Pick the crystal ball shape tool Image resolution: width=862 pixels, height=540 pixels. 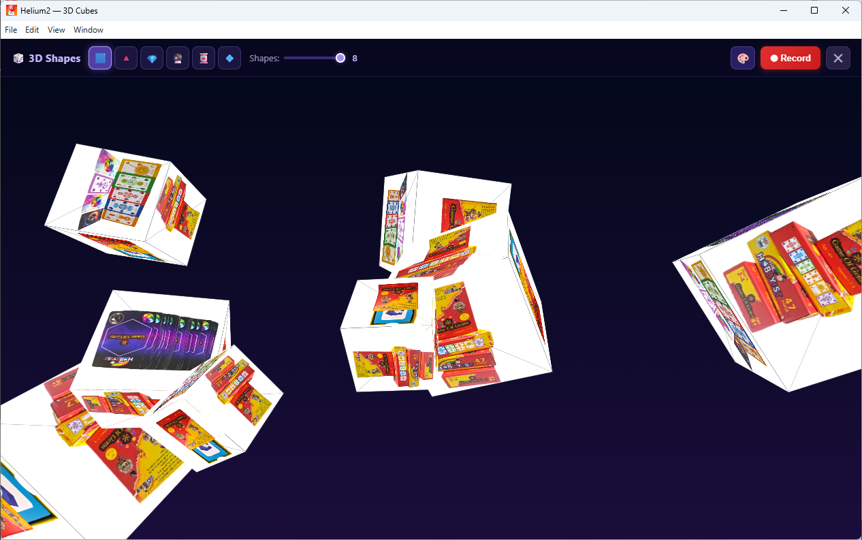pyautogui.click(x=177, y=58)
